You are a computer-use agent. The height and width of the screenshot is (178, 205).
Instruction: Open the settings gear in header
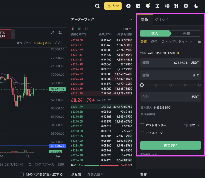186,6
